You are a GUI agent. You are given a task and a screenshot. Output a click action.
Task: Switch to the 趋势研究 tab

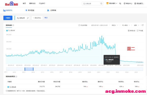click(x=8, y=10)
